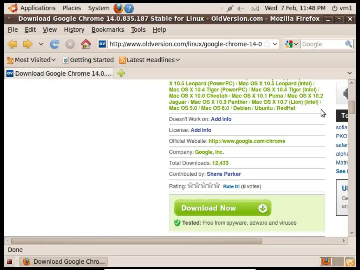Click the third rating star
The width and height of the screenshot is (360, 270).
tap(204, 185)
